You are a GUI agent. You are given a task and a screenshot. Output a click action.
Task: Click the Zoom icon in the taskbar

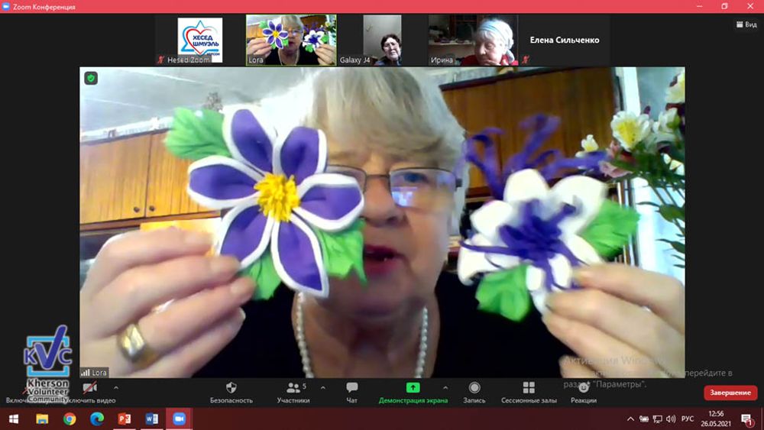tap(179, 419)
